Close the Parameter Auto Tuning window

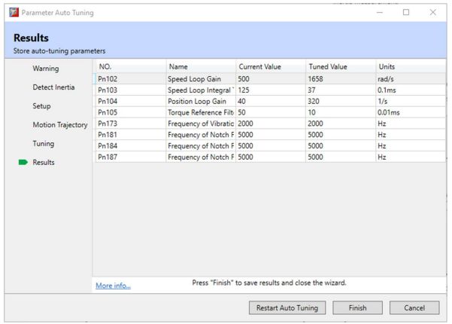432,12
